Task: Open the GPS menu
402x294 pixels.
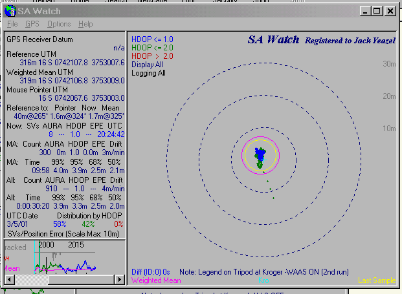Action: click(x=32, y=24)
